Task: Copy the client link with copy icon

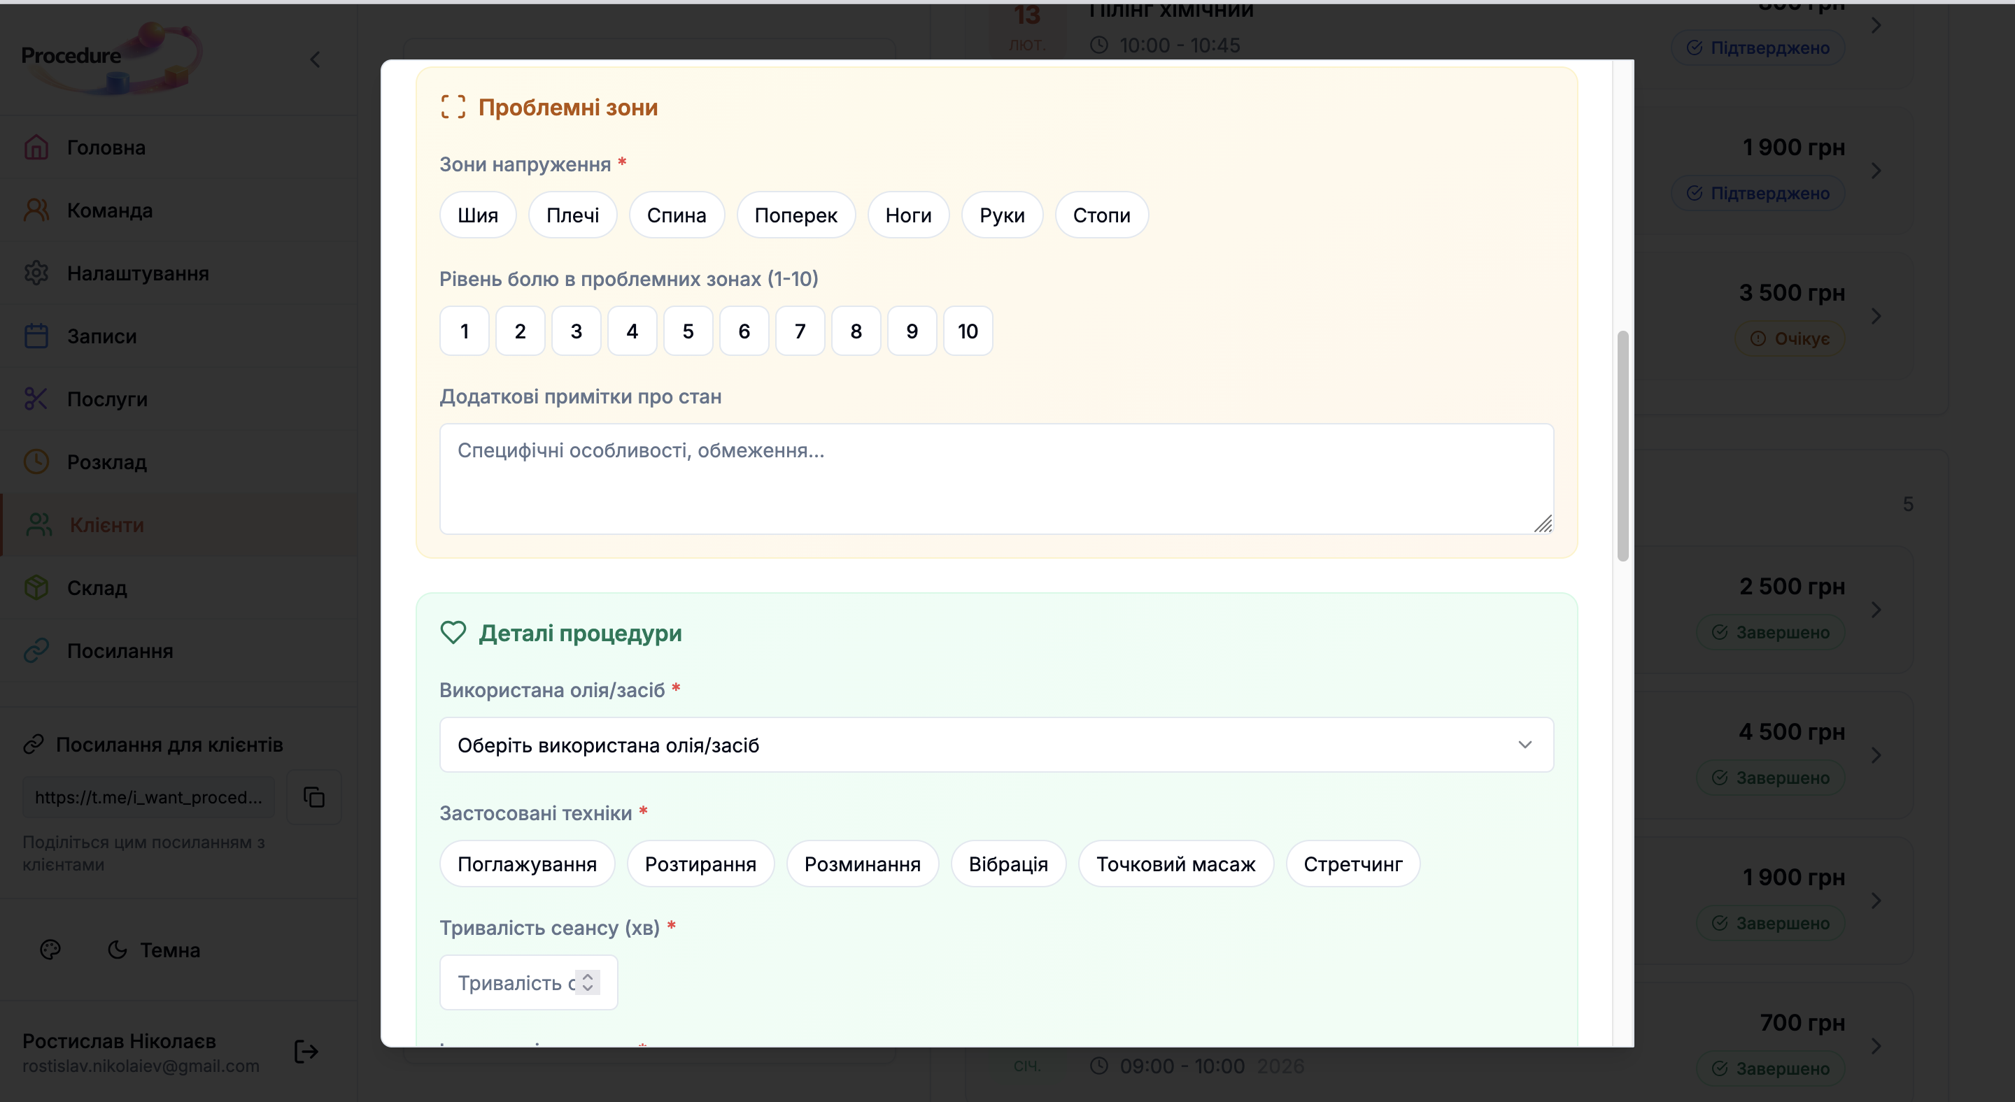Action: point(313,796)
